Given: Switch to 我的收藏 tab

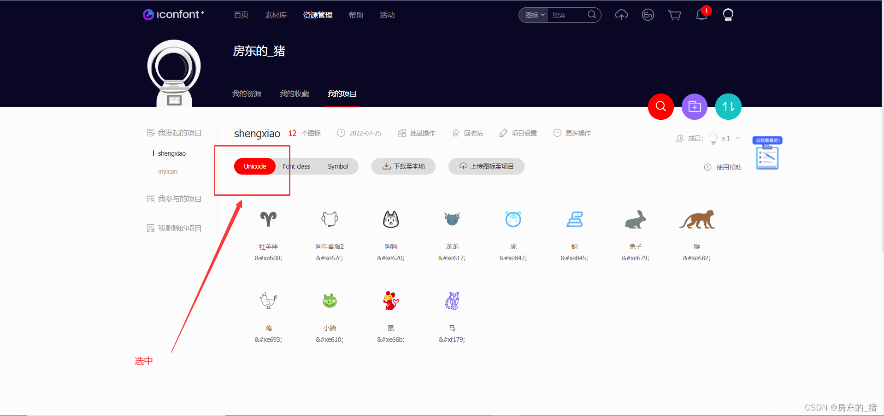Looking at the screenshot, I should 294,94.
